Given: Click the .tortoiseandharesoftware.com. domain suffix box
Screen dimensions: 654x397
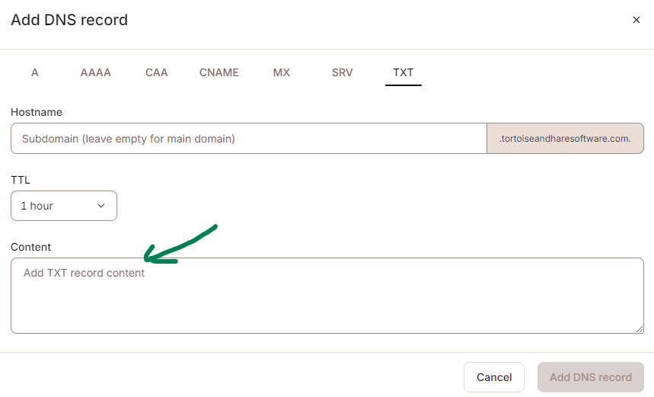Looking at the screenshot, I should 565,139.
